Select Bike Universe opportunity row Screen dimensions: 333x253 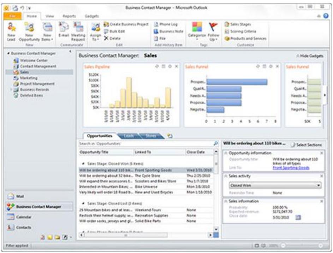pos(146,187)
